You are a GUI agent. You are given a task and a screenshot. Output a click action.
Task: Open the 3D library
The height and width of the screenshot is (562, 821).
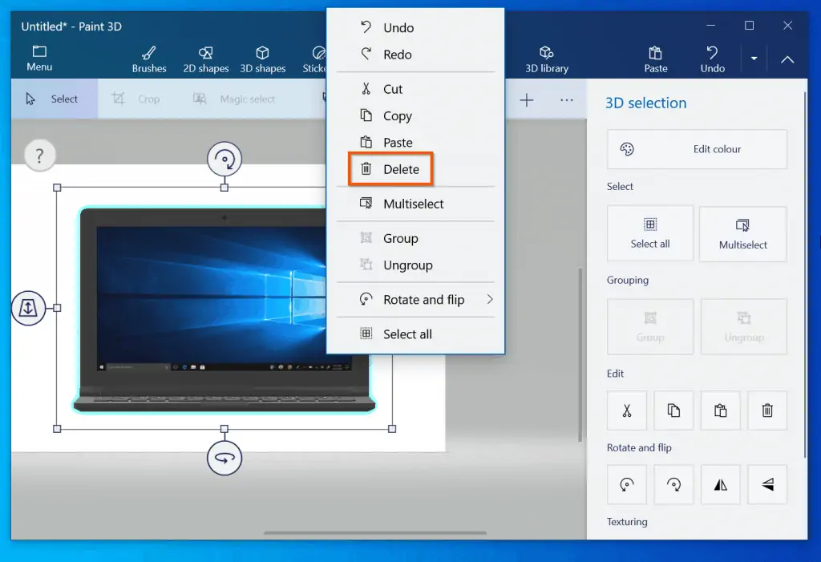coord(547,59)
